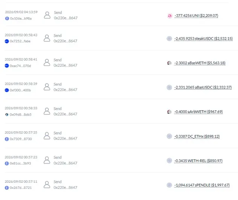Open transaction hash 0x106e...b98a

click(x=21, y=18)
